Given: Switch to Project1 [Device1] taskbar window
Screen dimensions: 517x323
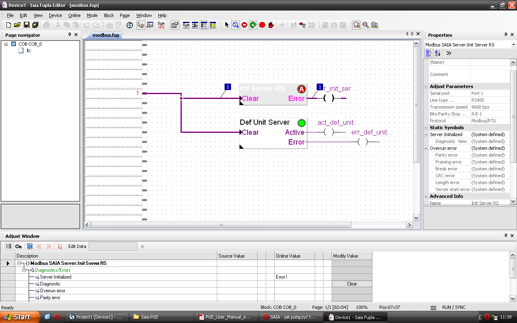Looking at the screenshot, I should click(97, 317).
